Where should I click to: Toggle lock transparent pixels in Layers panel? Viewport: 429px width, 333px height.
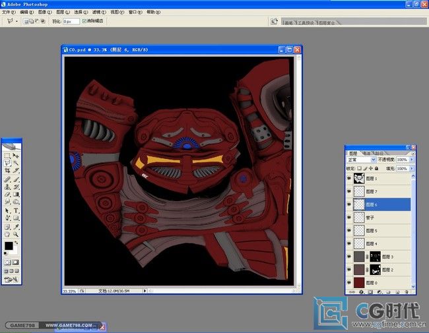click(x=359, y=168)
